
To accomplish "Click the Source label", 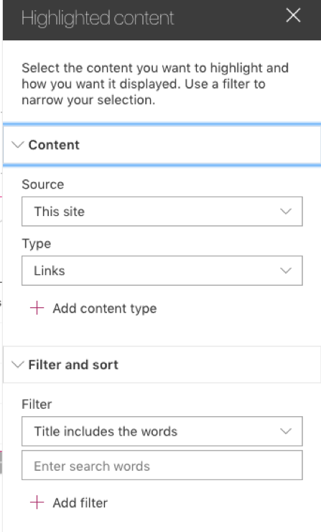I will 42,184.
